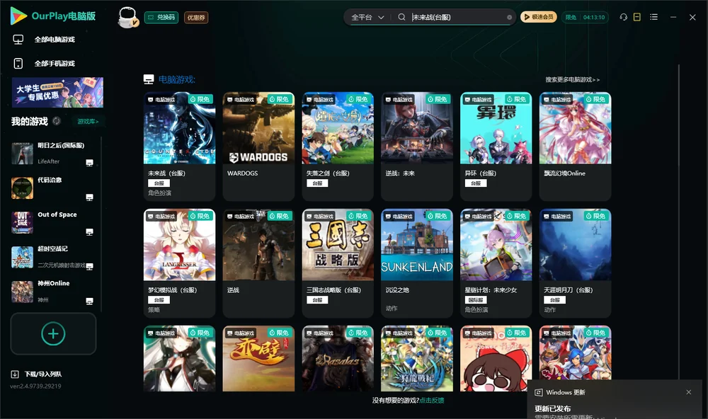Click PC icon beside 明日之后(国际服)
Screen dimensions: 708x419
[x=89, y=163]
